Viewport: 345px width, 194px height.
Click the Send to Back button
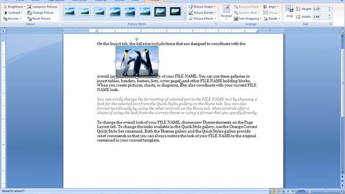(x=247, y=13)
